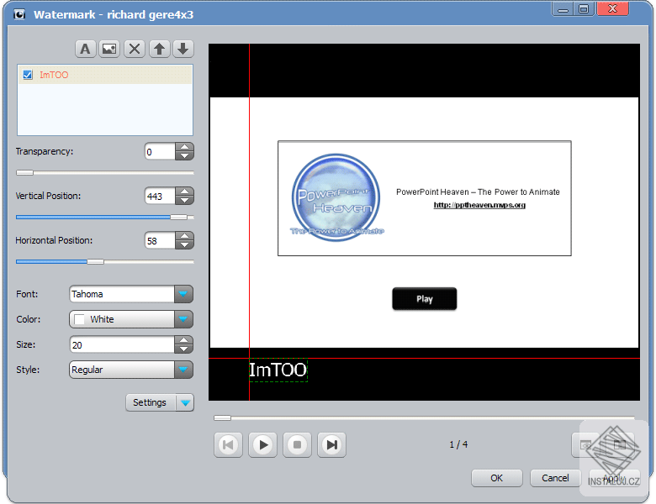The width and height of the screenshot is (656, 504).
Task: Select the ImTOO watermark text in preview
Action: [x=278, y=370]
